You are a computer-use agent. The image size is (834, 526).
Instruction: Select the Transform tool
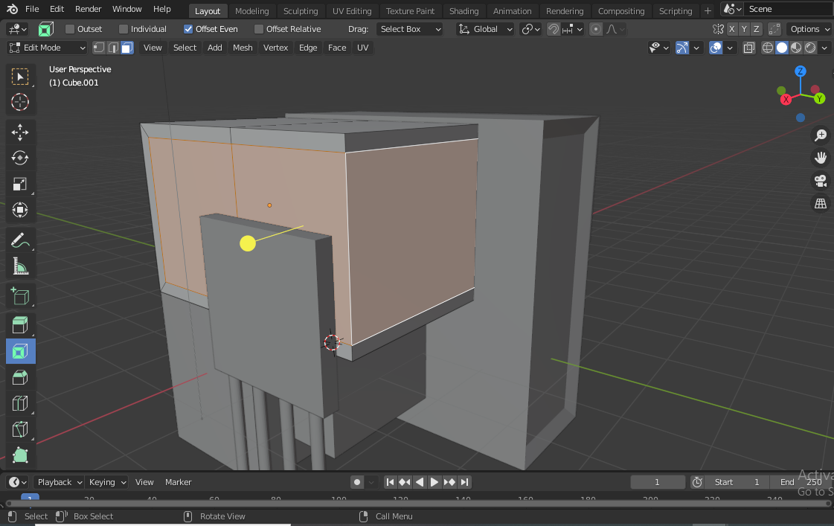(20, 210)
